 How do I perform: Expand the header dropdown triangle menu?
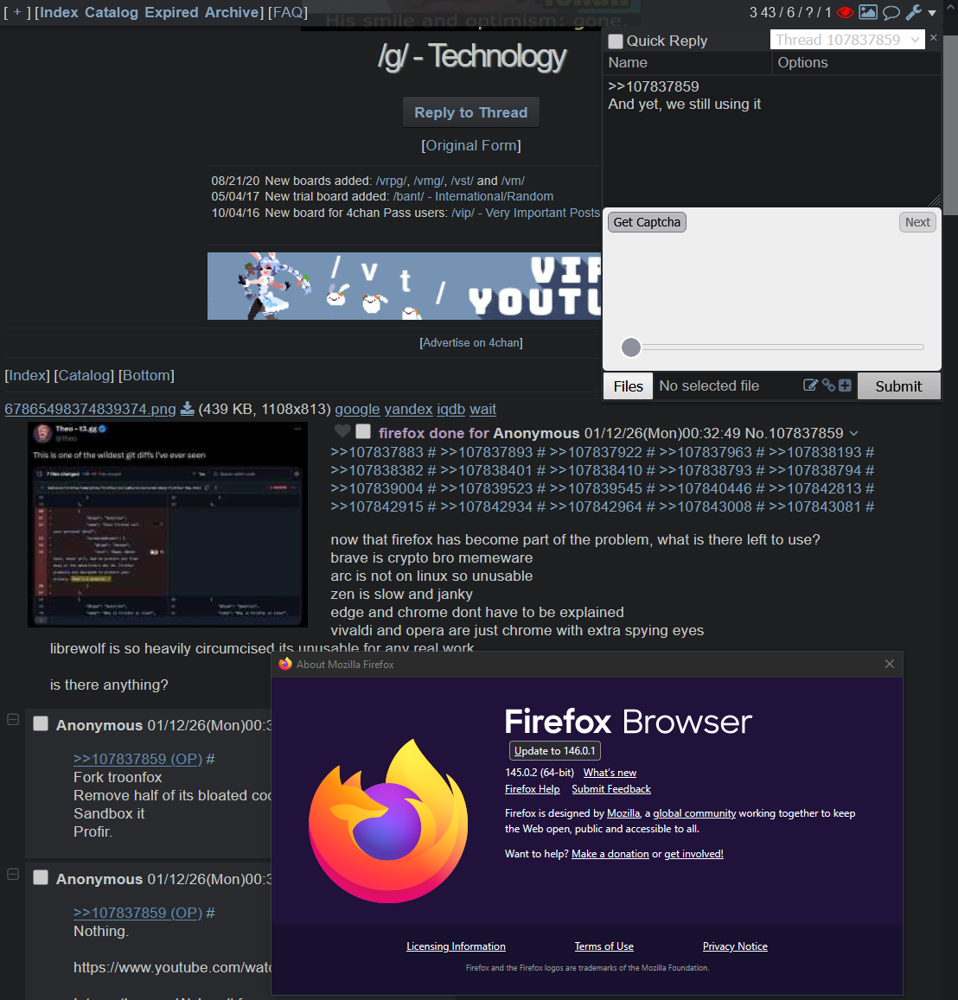932,13
